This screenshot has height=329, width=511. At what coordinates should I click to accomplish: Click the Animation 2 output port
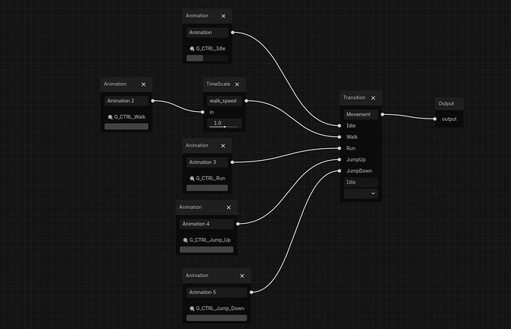[x=153, y=101]
